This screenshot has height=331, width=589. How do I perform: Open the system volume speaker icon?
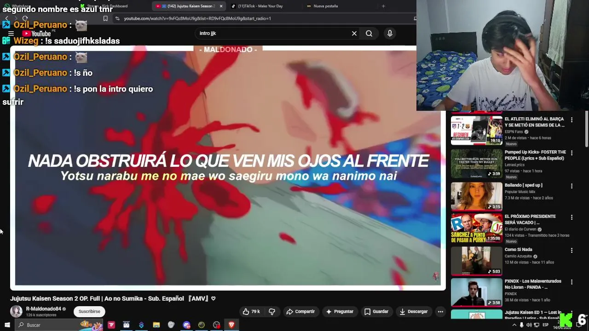tap(529, 325)
